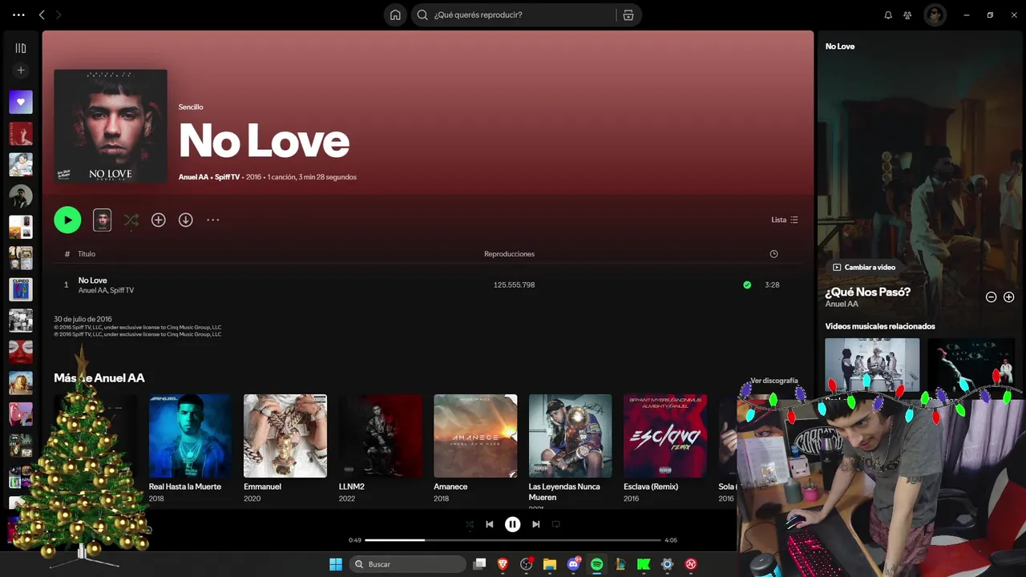Open more options for the No Love album
The width and height of the screenshot is (1026, 577).
coord(213,220)
